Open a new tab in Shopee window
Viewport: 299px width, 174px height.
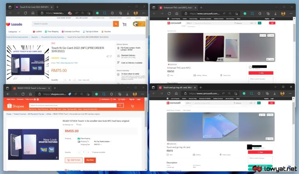click(x=55, y=88)
